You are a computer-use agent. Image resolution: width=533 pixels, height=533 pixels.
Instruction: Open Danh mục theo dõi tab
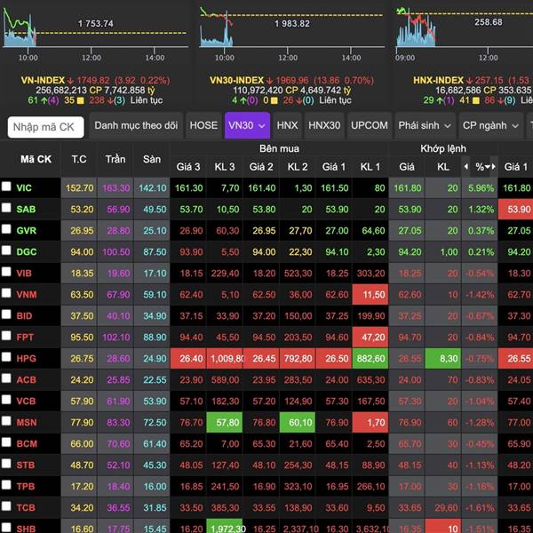point(136,125)
